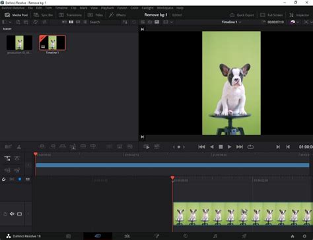This screenshot has width=313, height=240.
Task: Open the Trim menu
Action: point(48,8)
